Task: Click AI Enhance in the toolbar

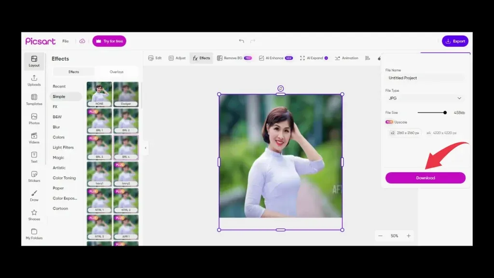Action: pyautogui.click(x=275, y=58)
